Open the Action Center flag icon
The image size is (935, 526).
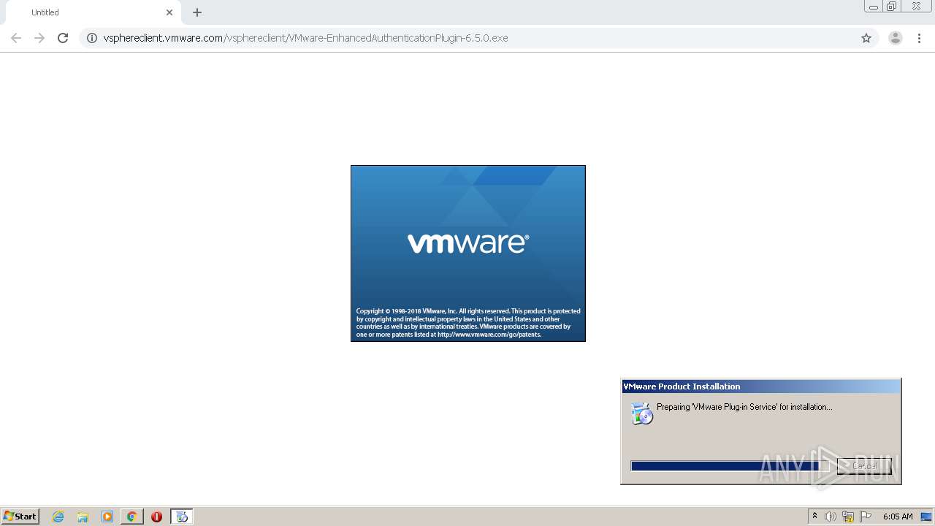pos(866,517)
